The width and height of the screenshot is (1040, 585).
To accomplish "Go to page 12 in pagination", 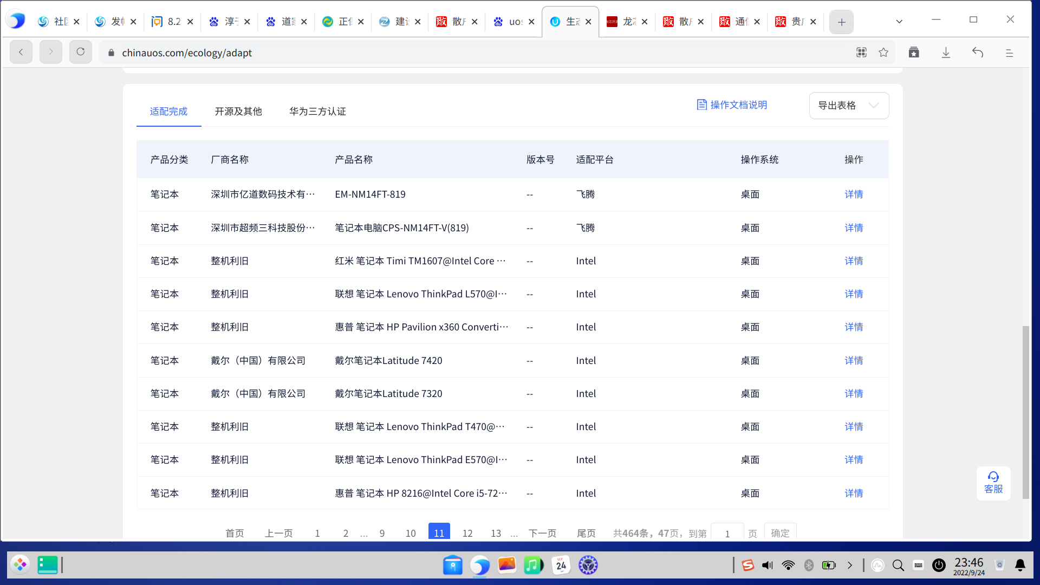I will coord(467,533).
